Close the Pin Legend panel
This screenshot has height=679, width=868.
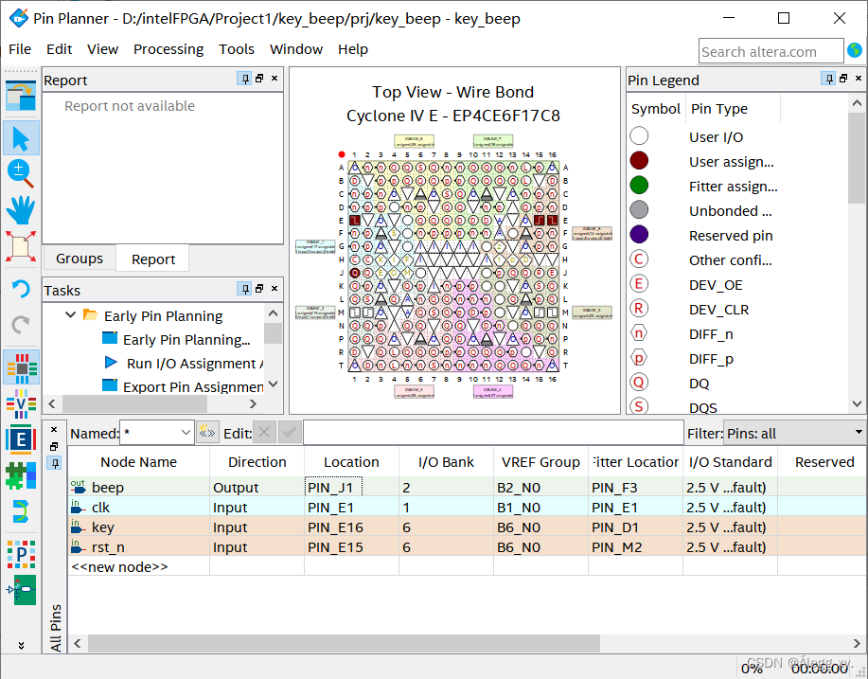858,79
